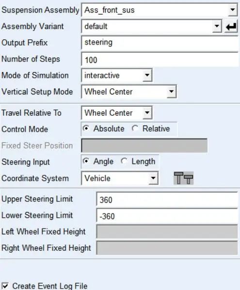Click the return arrow icon beside Assembly Variant

(231, 27)
